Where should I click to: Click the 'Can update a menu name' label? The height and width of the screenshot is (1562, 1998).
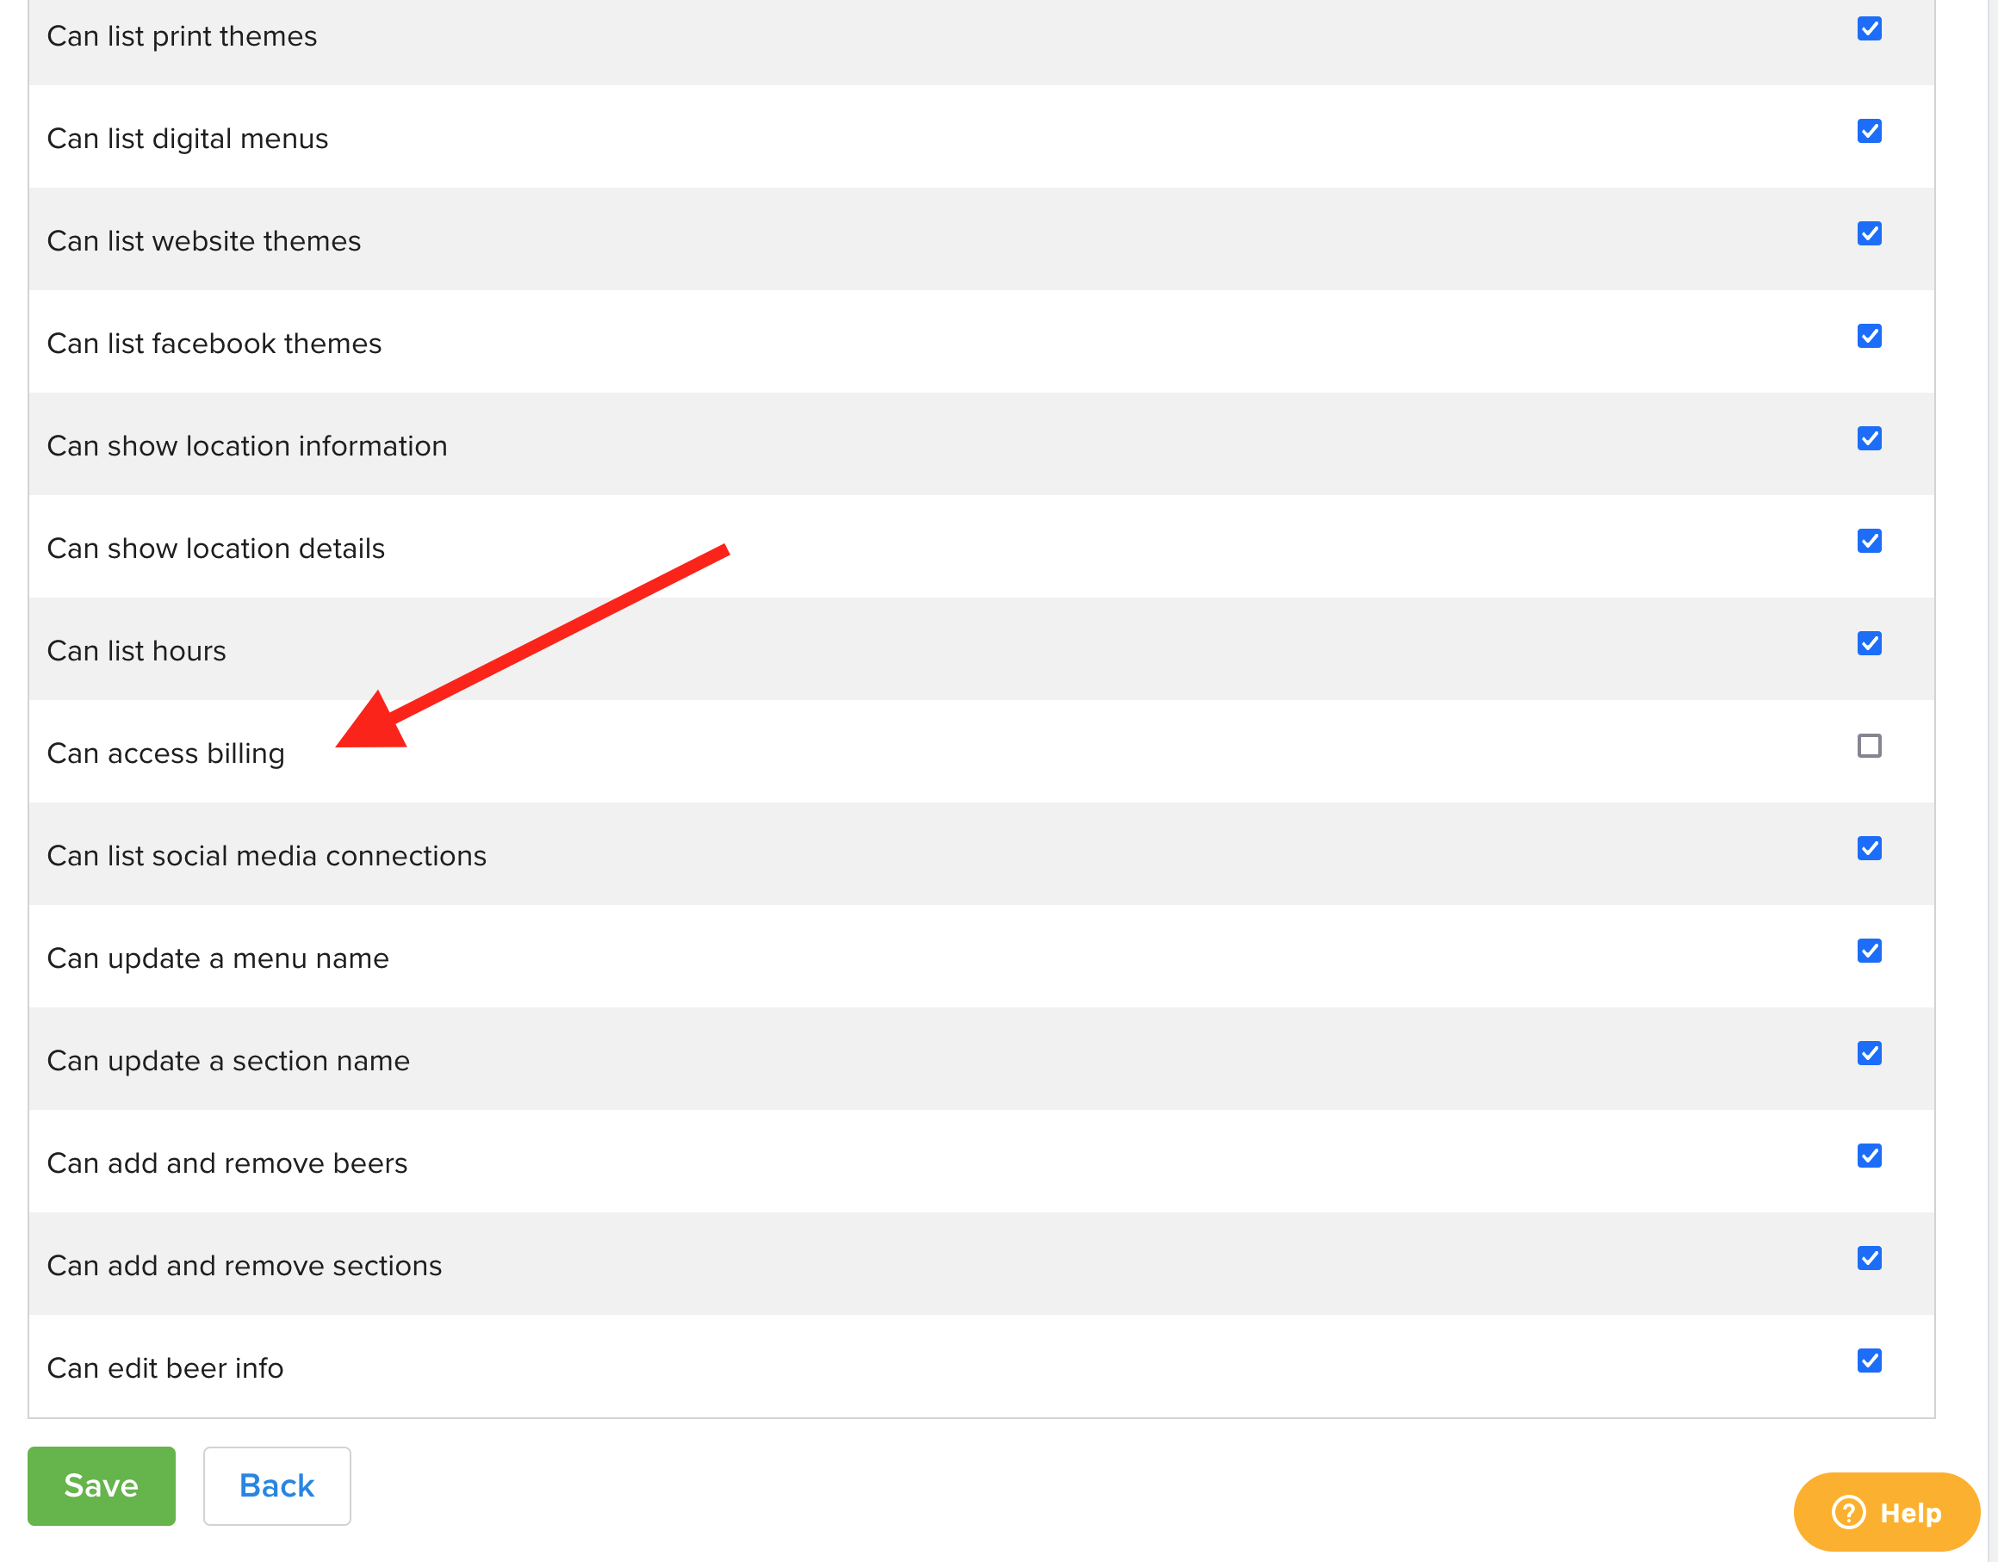click(218, 958)
